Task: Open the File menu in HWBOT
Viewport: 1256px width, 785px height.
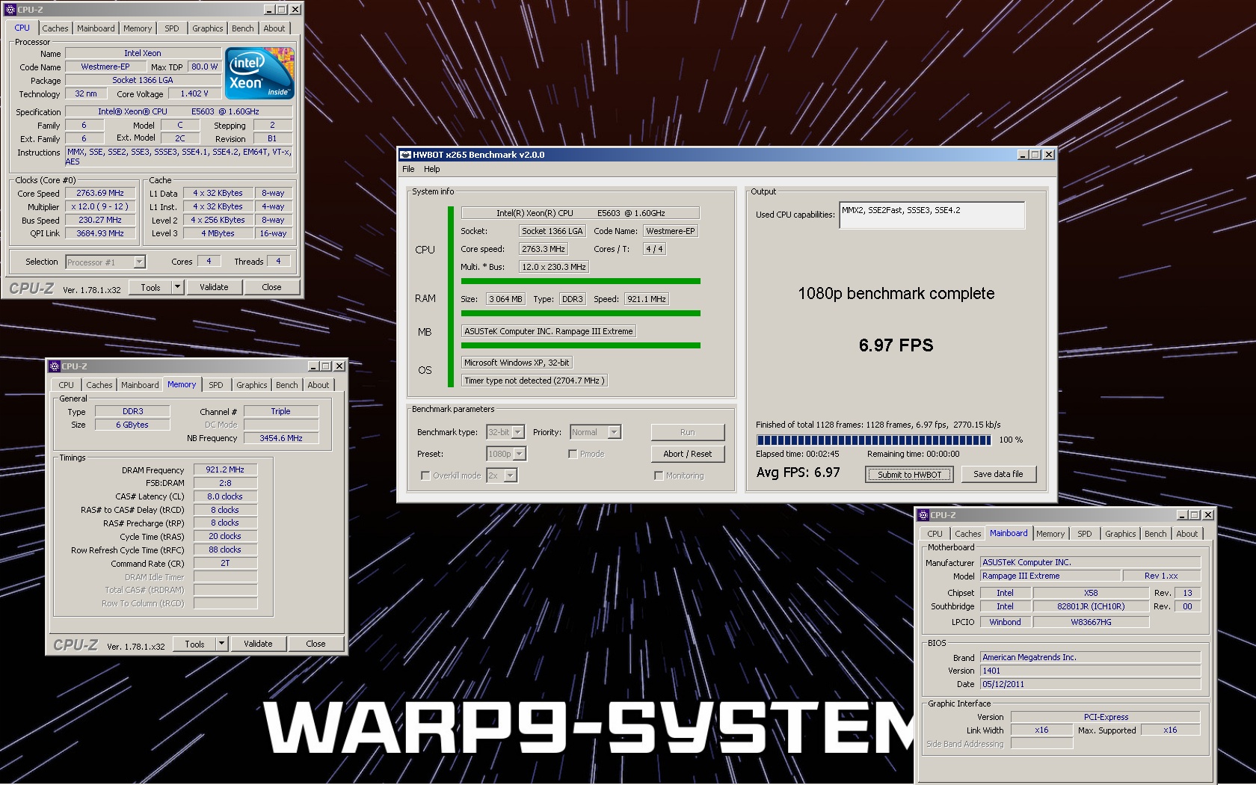Action: point(408,169)
